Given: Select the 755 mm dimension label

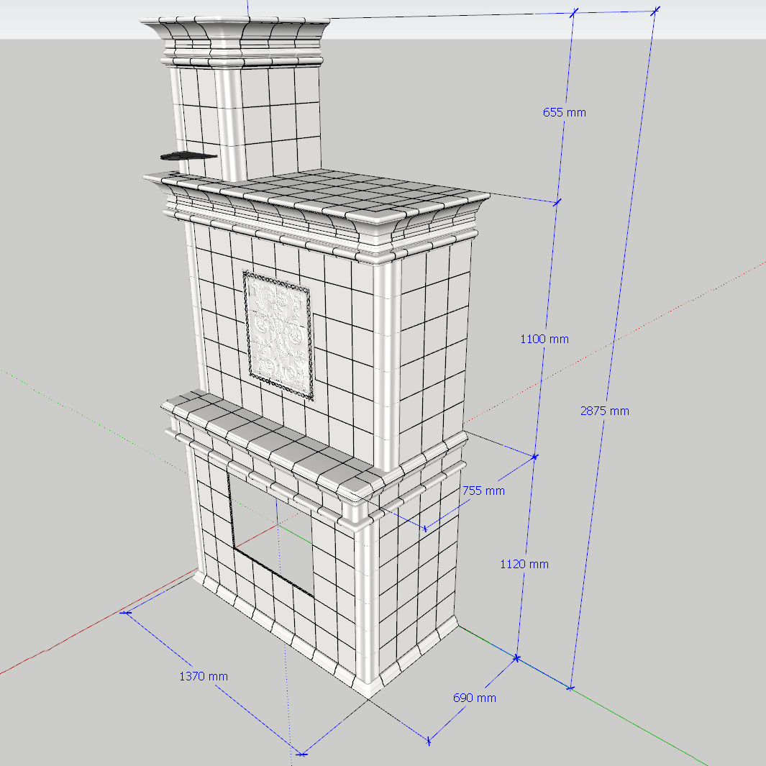Looking at the screenshot, I should [483, 491].
